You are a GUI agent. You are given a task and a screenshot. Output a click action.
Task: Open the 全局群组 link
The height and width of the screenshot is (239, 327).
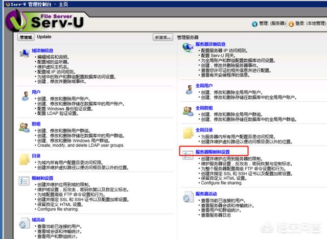tap(204, 108)
